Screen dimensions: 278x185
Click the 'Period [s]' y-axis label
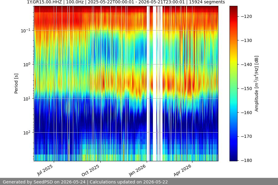(16, 84)
